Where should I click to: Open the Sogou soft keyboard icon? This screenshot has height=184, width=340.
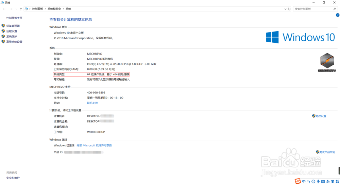(323, 181)
